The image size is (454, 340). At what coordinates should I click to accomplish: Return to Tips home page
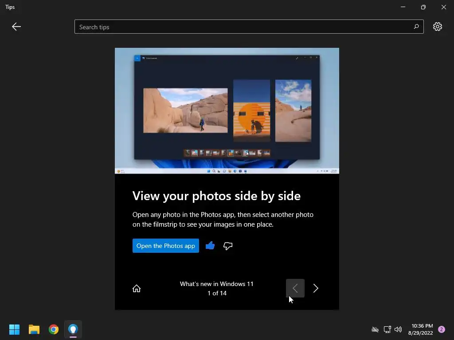(x=137, y=289)
